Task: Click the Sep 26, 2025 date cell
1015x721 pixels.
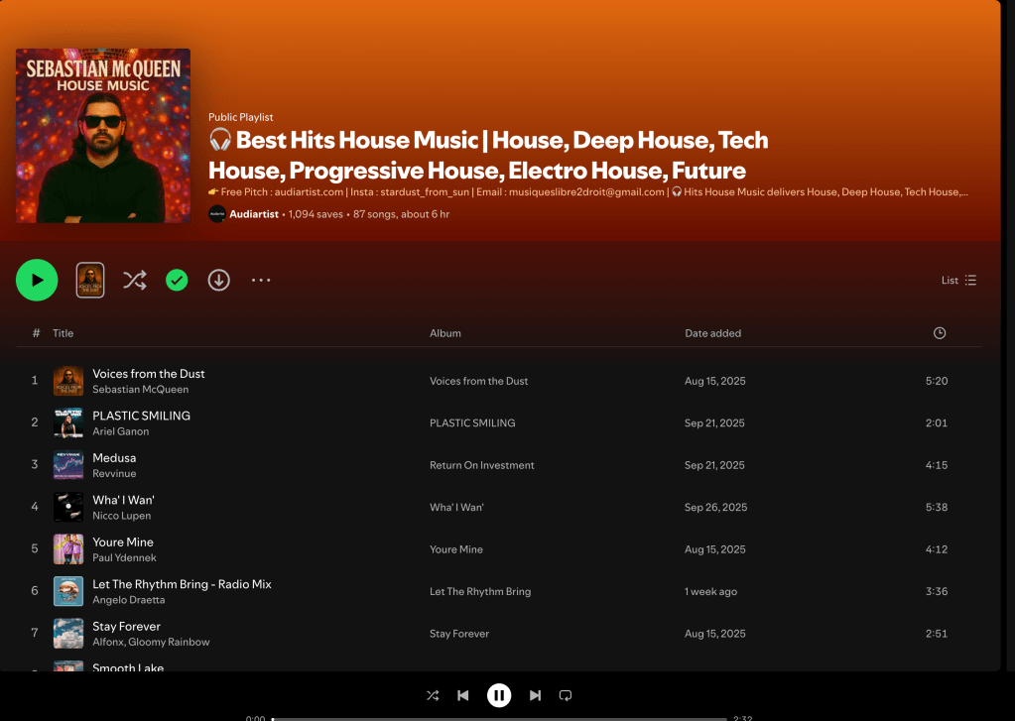Action: click(x=715, y=508)
